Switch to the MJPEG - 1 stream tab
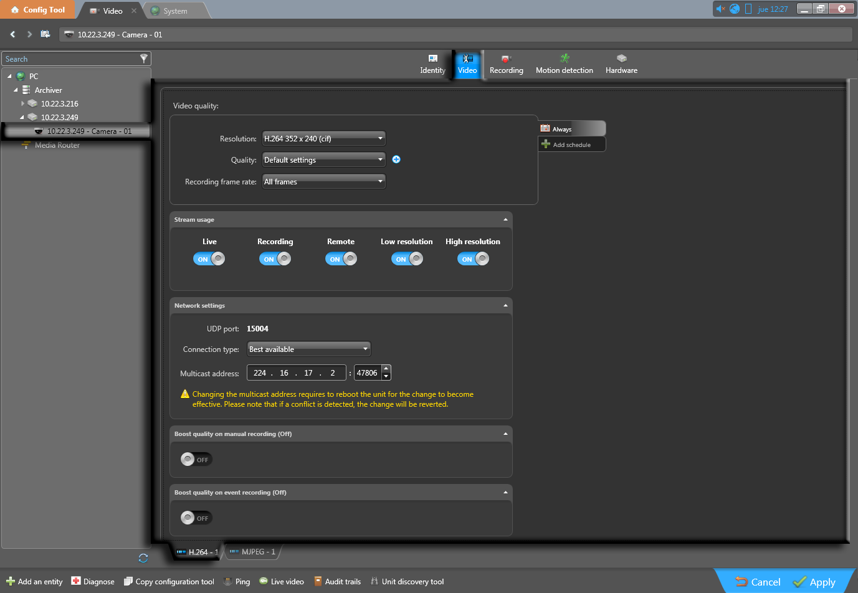The height and width of the screenshot is (593, 858). (253, 552)
